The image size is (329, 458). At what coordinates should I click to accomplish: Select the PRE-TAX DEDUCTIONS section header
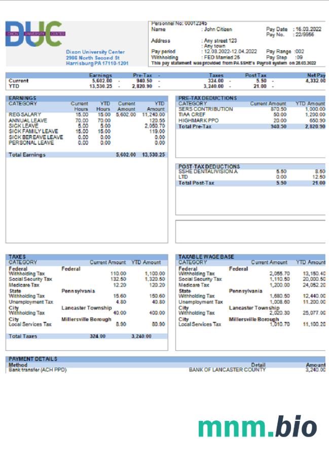207,98
